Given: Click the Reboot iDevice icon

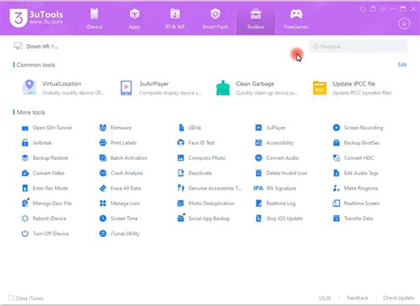Looking at the screenshot, I should 25,218.
